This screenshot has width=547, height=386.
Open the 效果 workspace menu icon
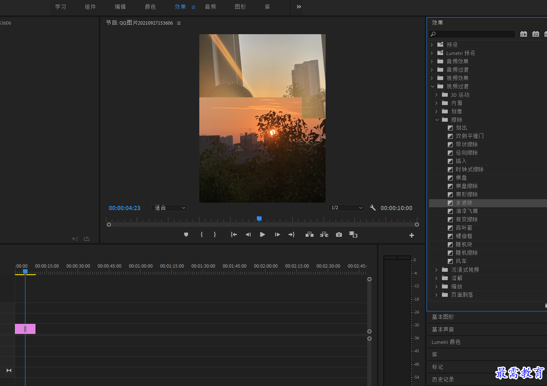point(193,7)
